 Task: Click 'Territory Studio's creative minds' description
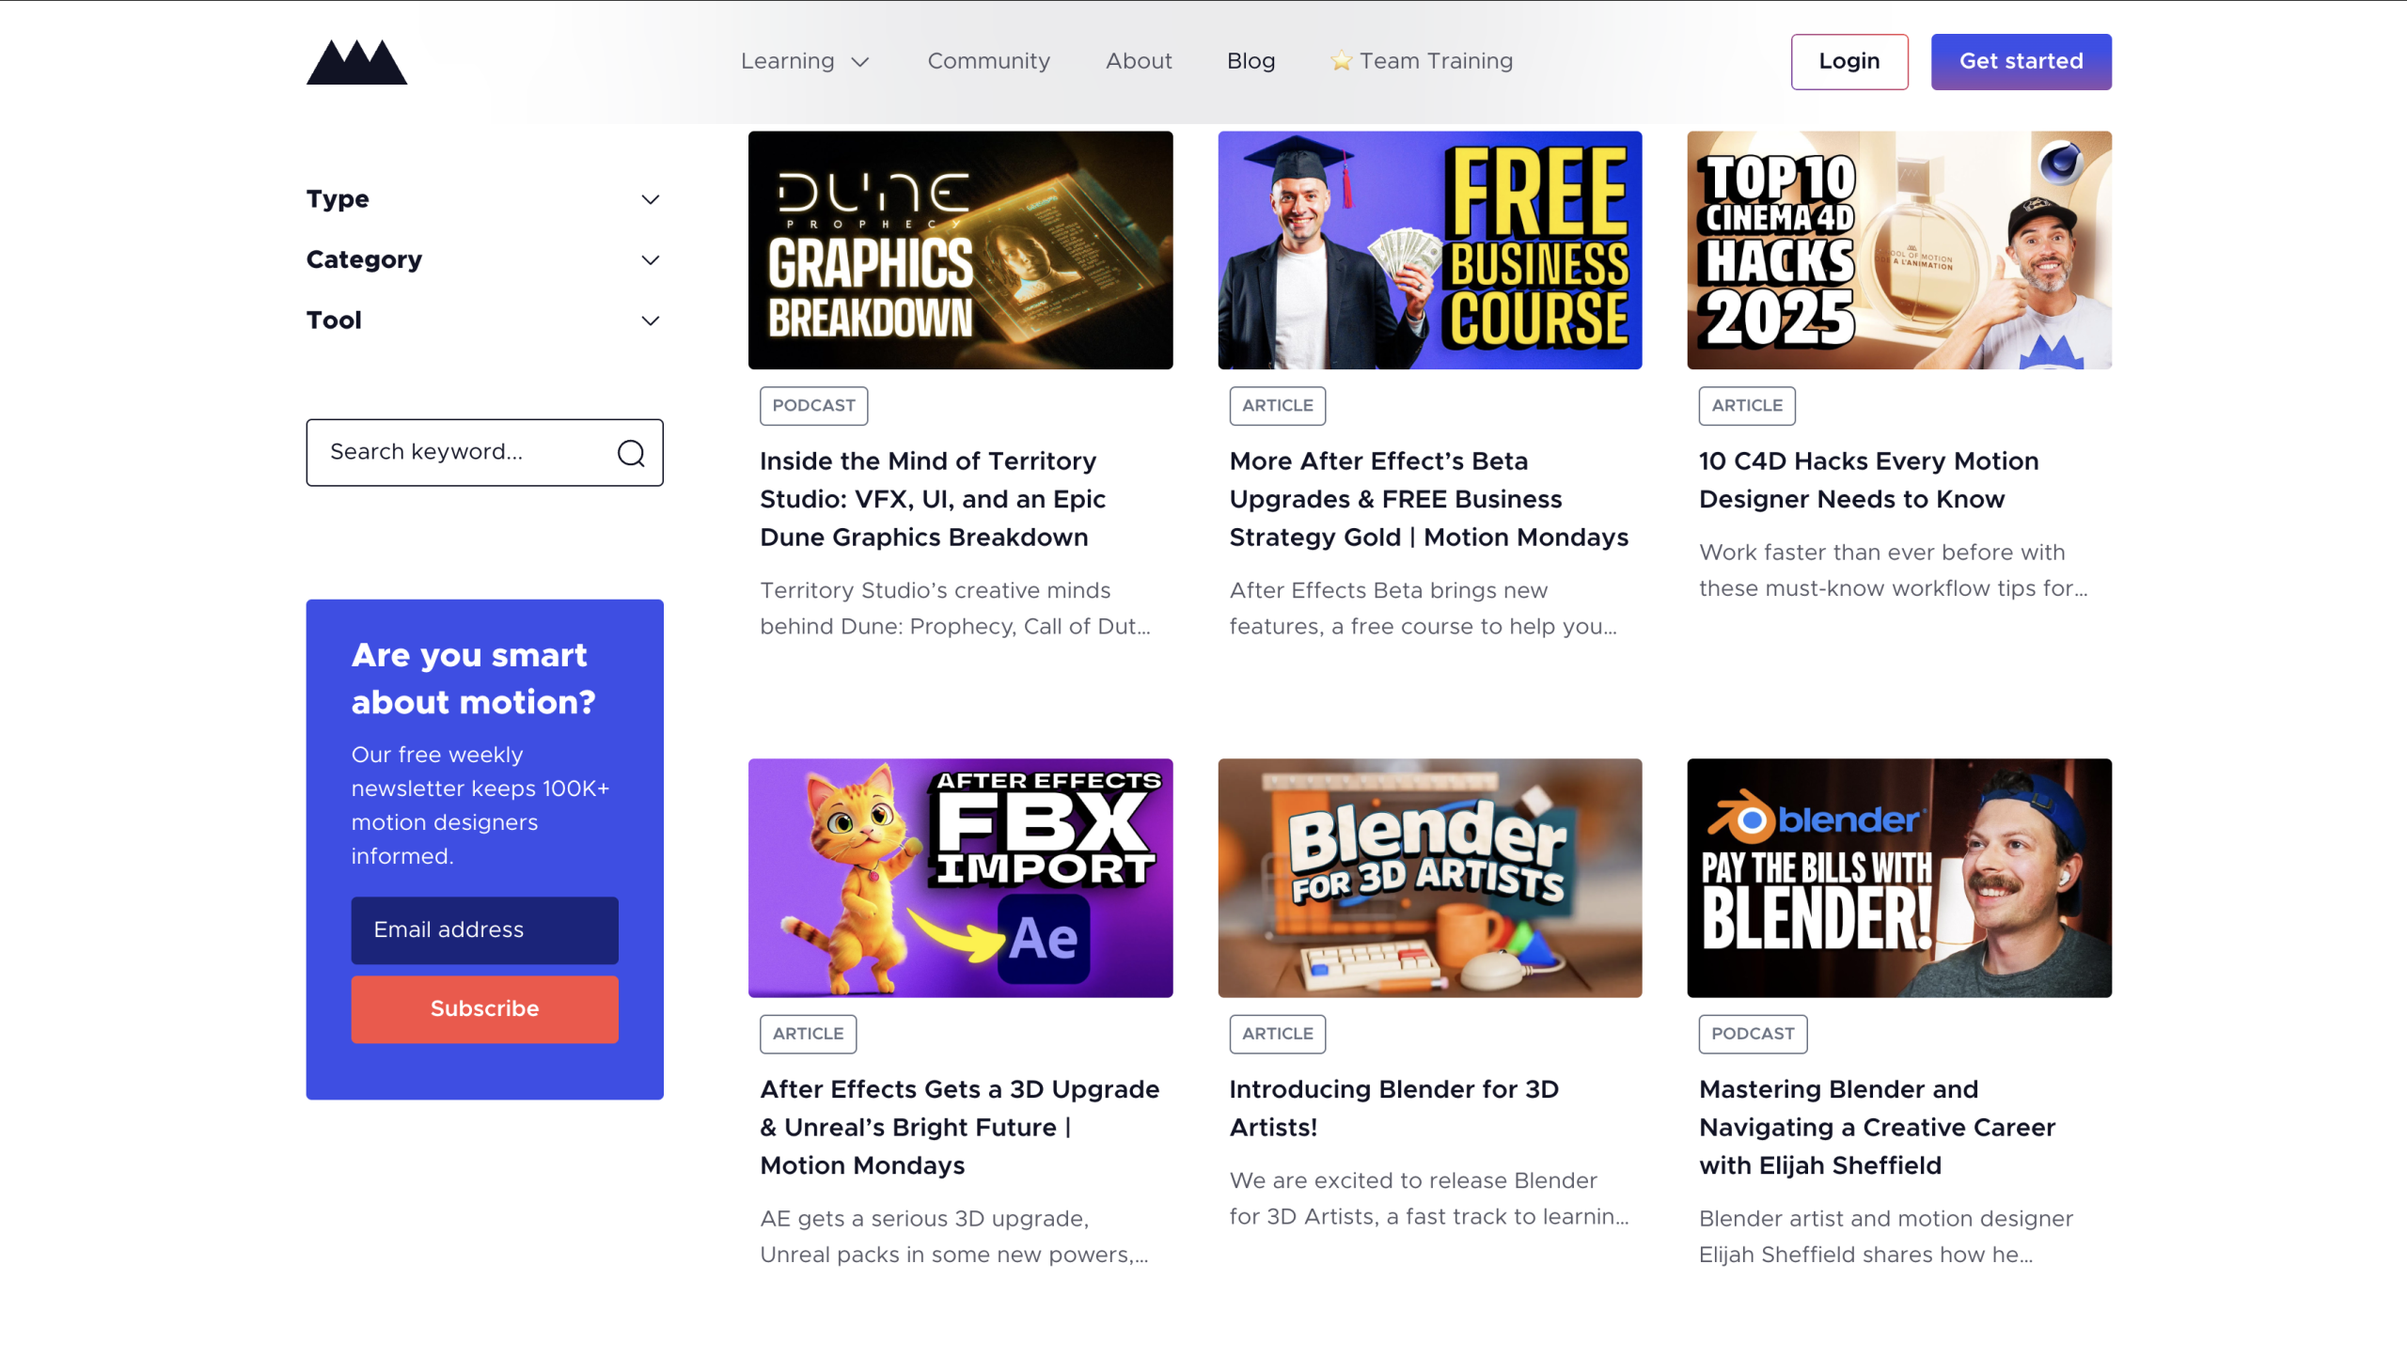click(954, 608)
